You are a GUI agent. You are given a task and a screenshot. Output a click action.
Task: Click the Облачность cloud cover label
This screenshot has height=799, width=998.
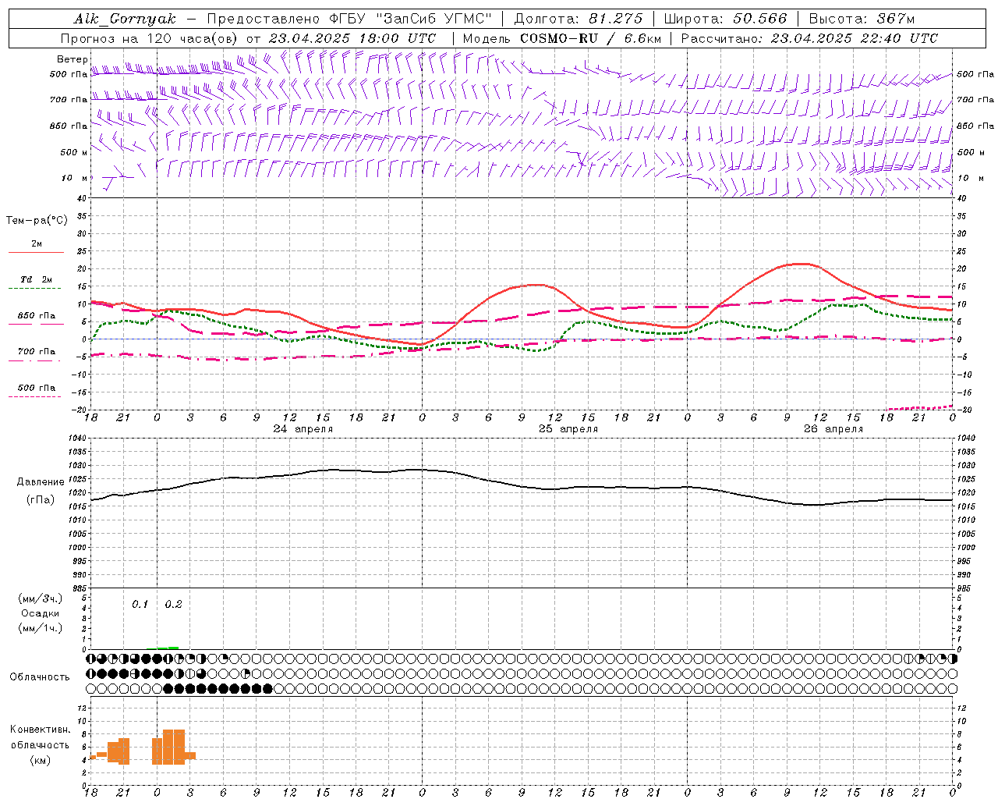(x=40, y=676)
